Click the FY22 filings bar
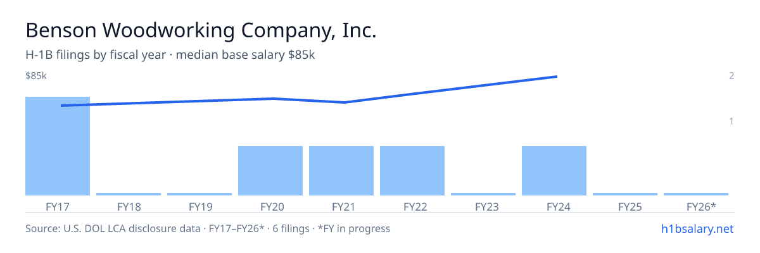This screenshot has width=760, height=253. click(x=412, y=171)
